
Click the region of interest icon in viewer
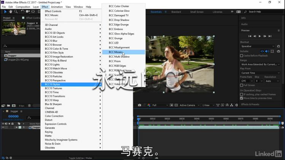coord(171,105)
